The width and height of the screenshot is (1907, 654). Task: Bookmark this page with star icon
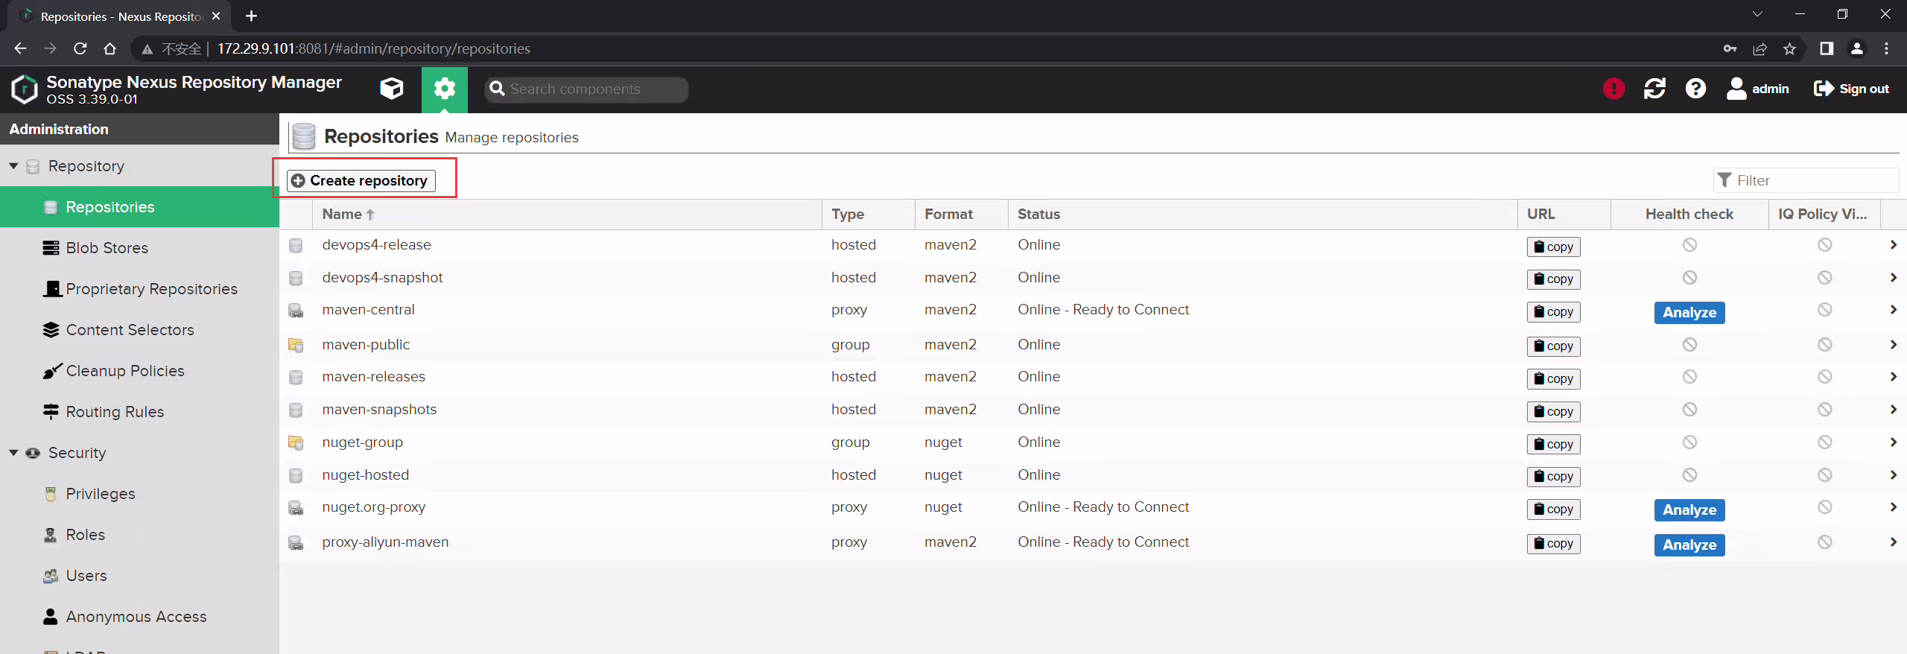(x=1789, y=49)
